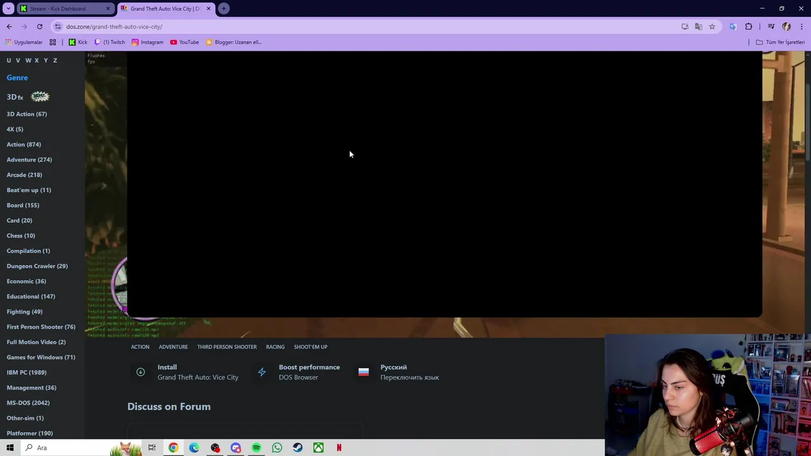
Task: Filter games by letter Z
Action: point(55,60)
